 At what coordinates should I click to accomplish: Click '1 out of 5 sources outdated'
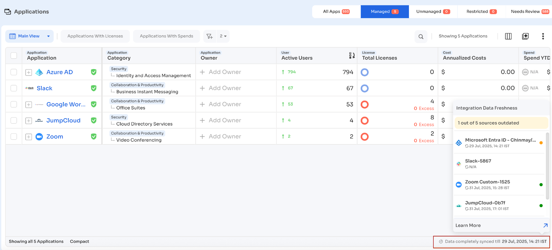(501, 123)
